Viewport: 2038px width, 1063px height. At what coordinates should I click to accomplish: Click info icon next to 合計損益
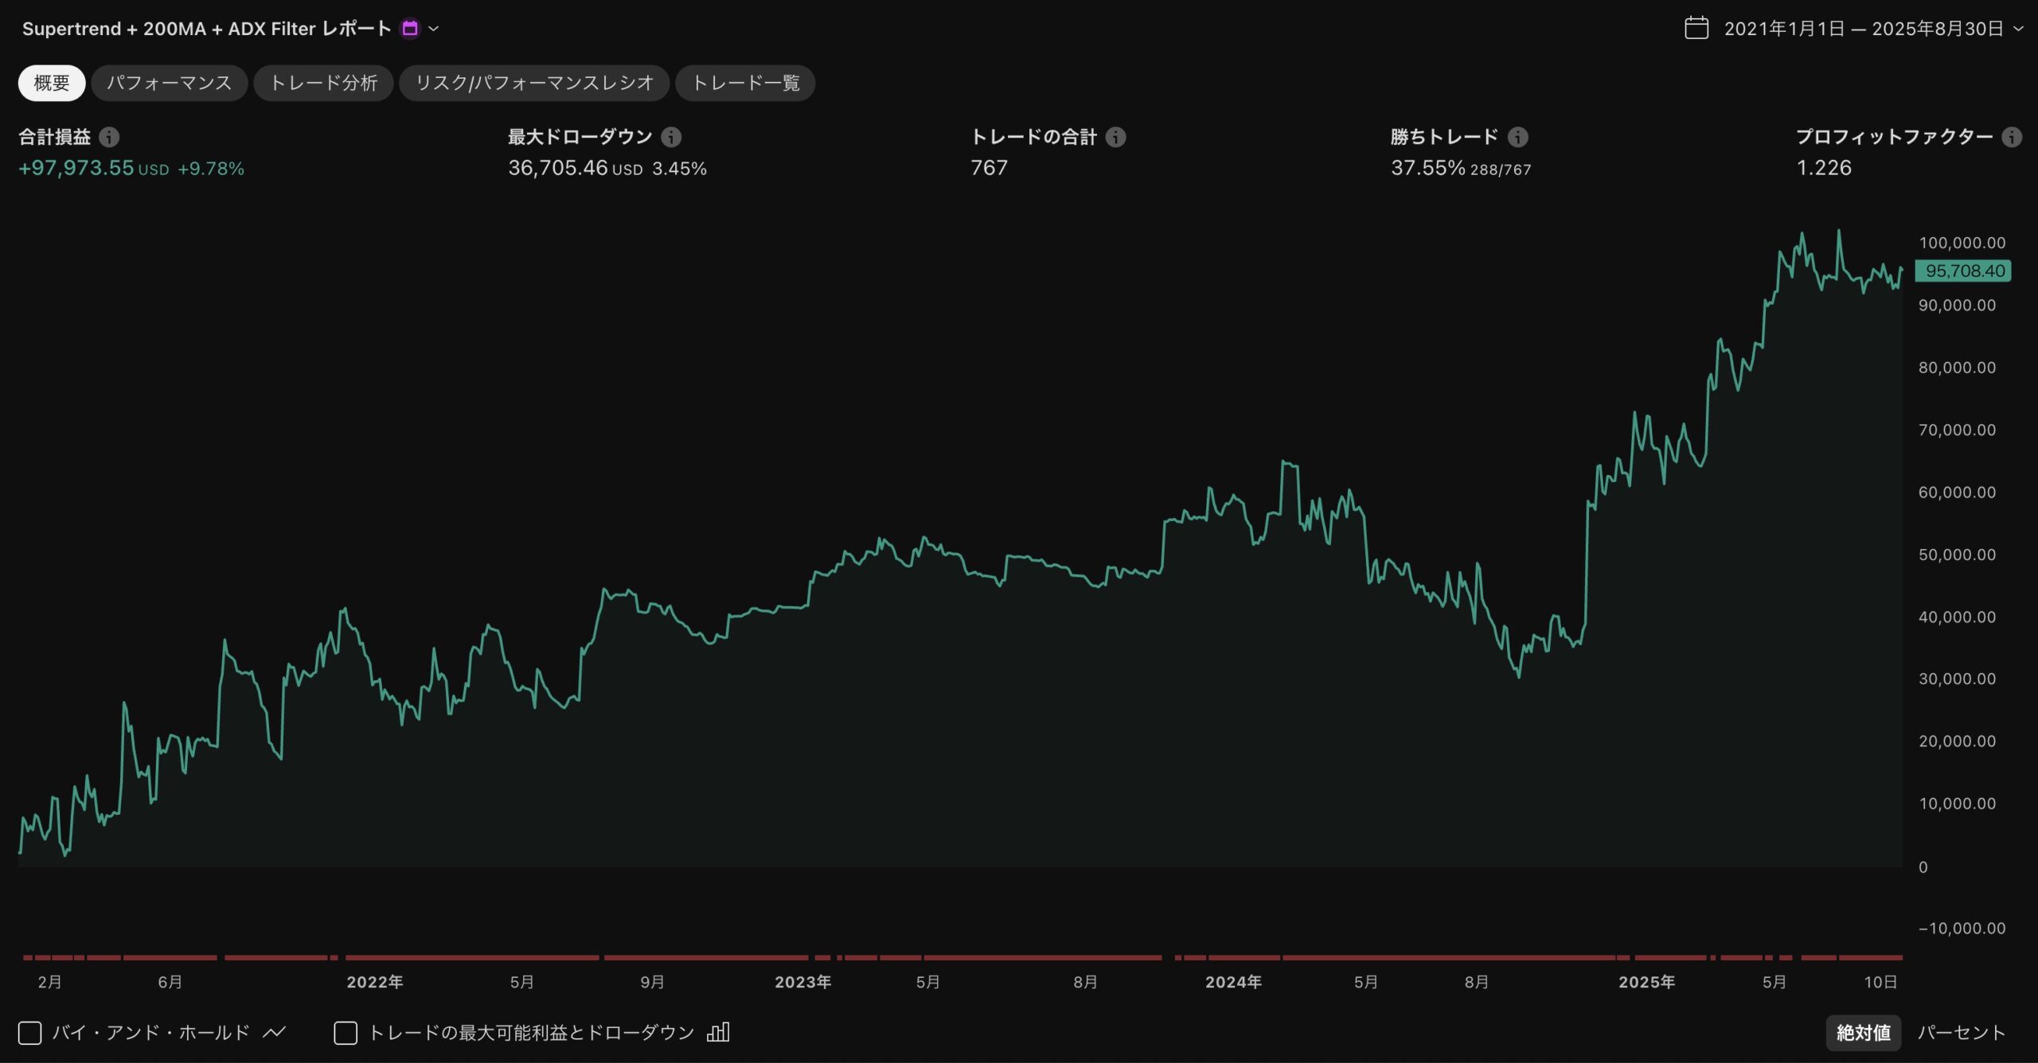[109, 137]
